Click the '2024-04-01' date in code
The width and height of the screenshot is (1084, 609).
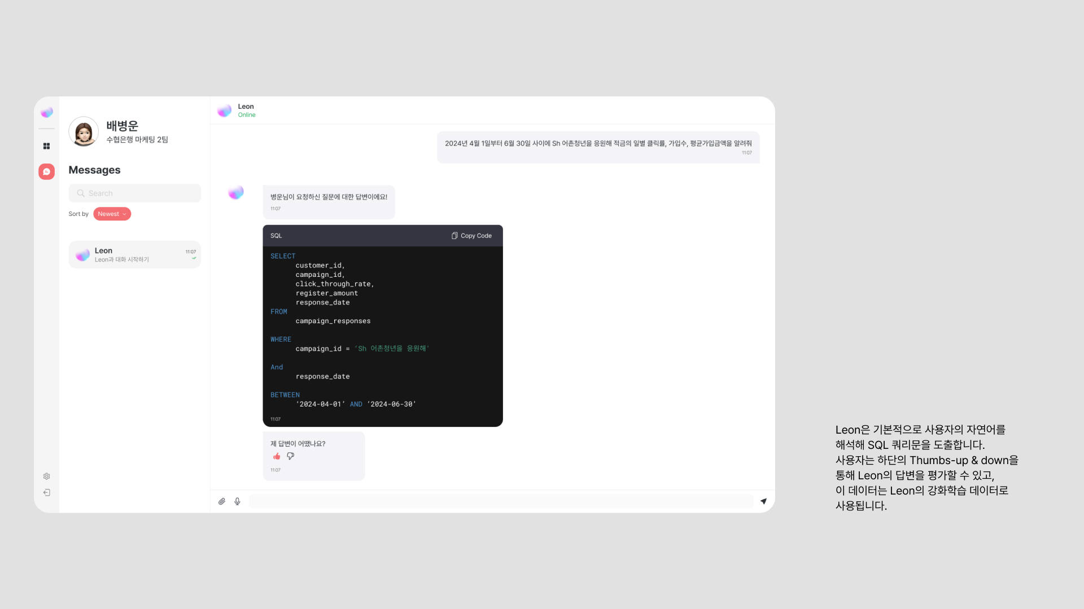pyautogui.click(x=320, y=404)
